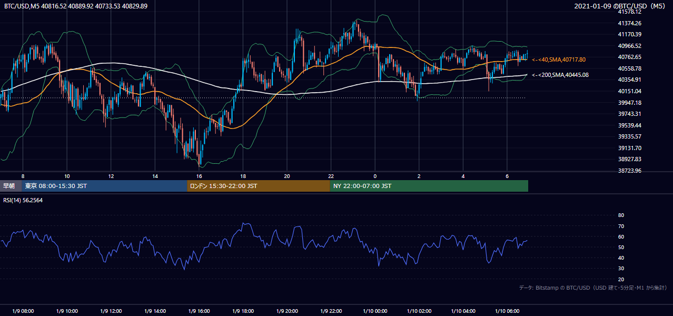Click price axis value 39335.57
The image size is (673, 316).
click(x=629, y=136)
